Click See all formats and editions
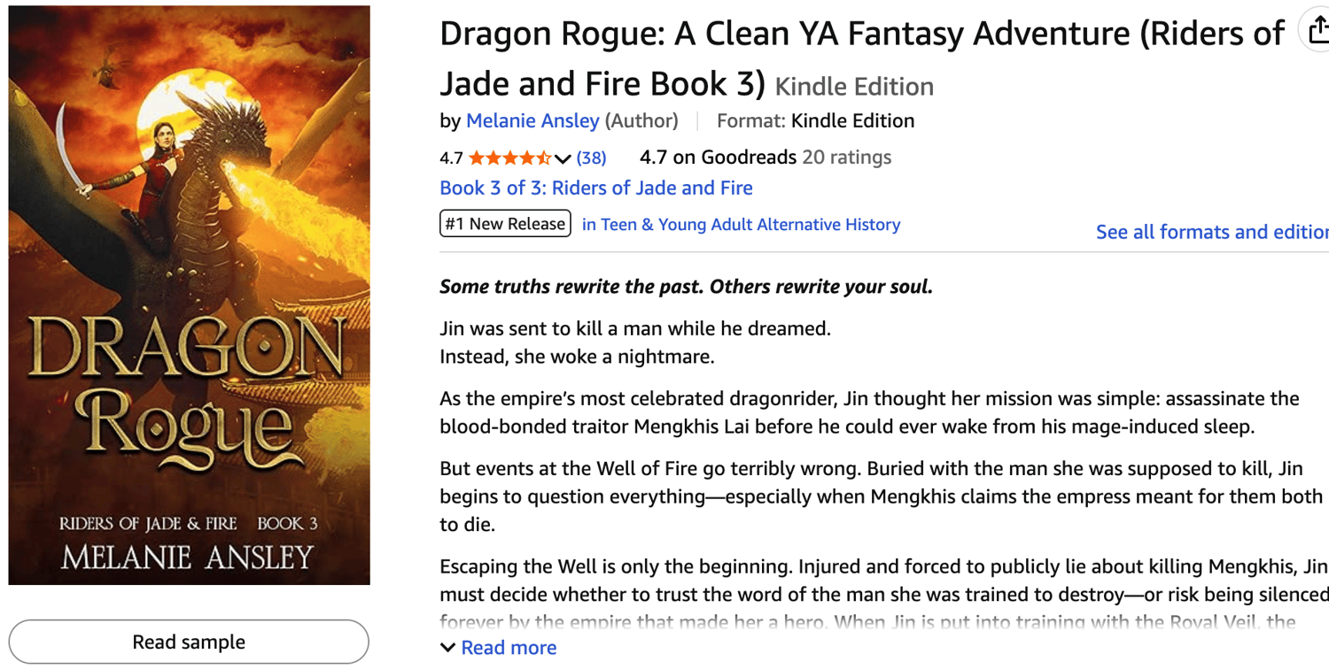This screenshot has height=669, width=1329. (x=1211, y=232)
